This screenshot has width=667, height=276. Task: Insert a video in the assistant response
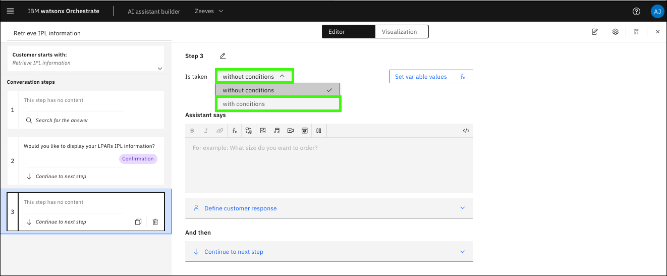291,131
